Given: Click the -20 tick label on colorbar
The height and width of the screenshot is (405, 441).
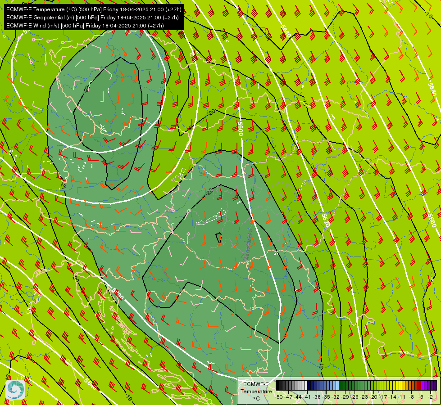Looking at the screenshot, I should [x=374, y=397].
